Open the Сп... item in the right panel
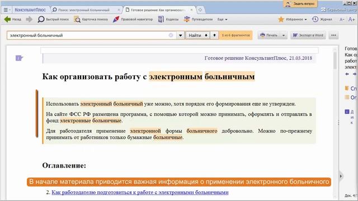The width and height of the screenshot is (358, 201). [351, 88]
